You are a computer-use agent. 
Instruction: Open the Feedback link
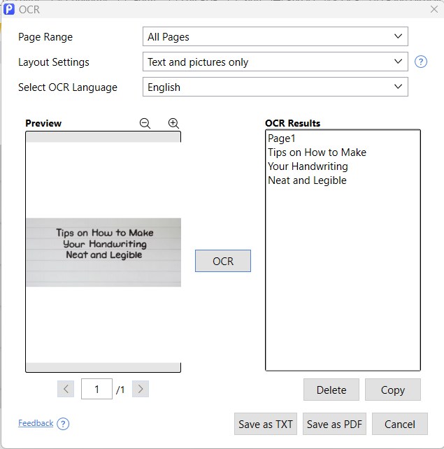point(36,423)
